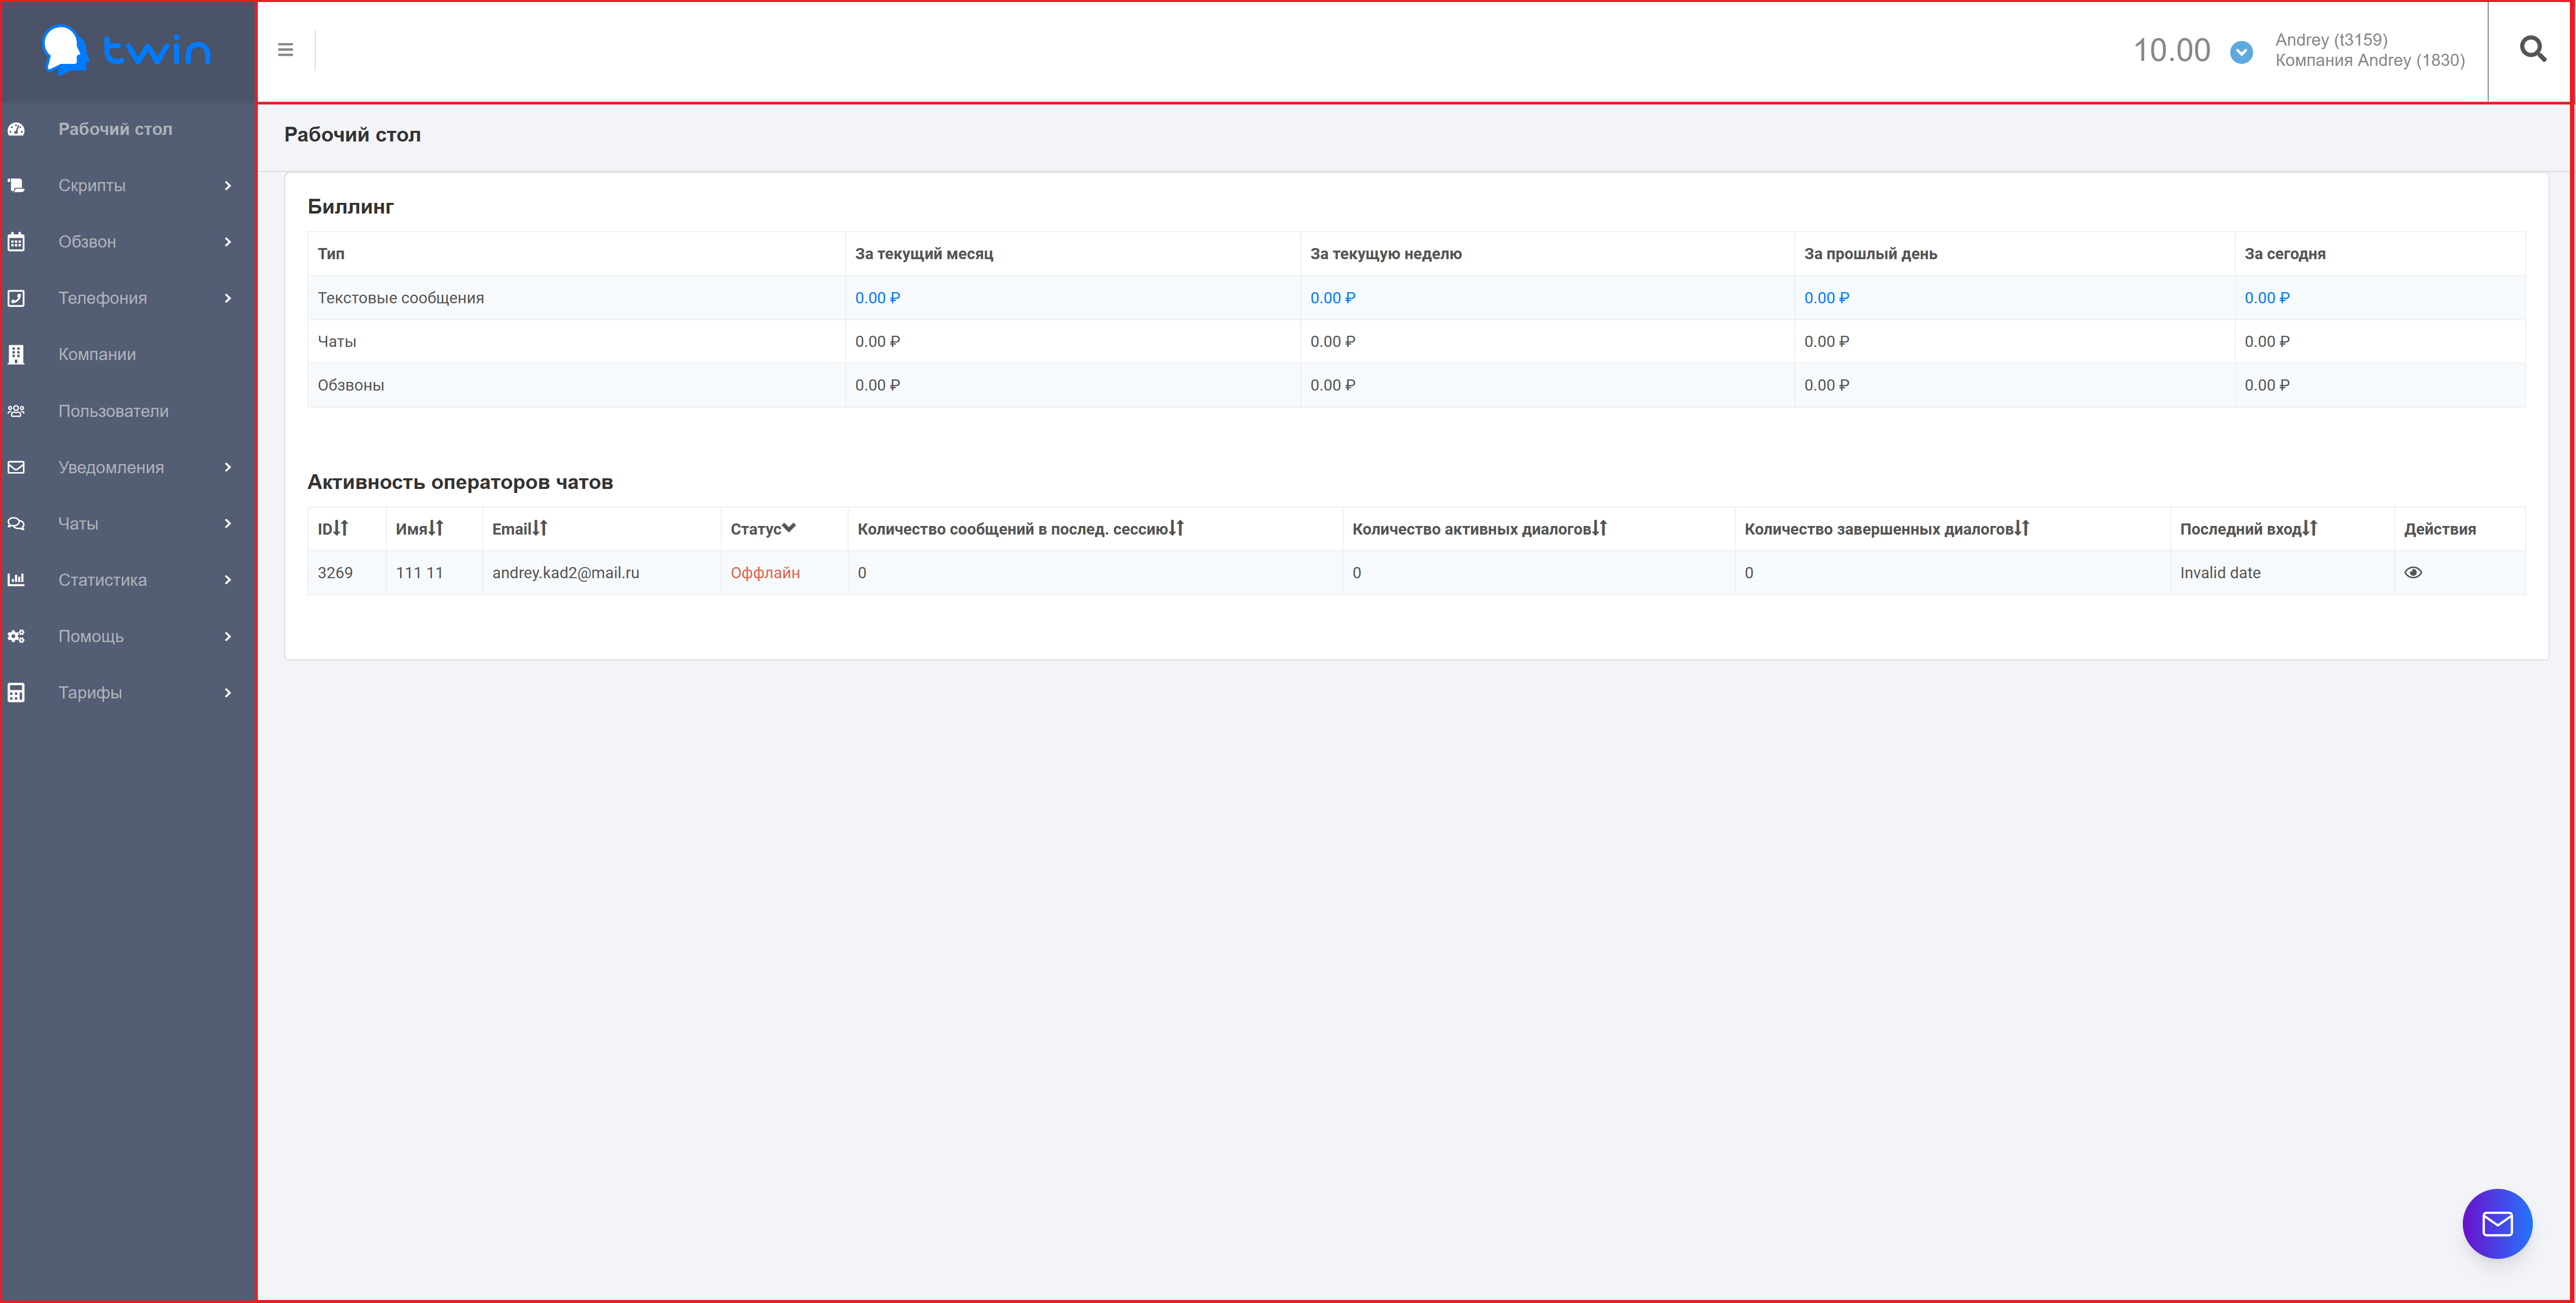This screenshot has height=1303, width=2576.
Task: Click the 10.00 balance amount
Action: pos(2171,50)
